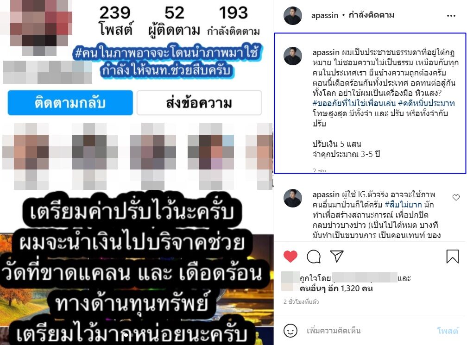Click apassin username in post header

click(x=325, y=15)
